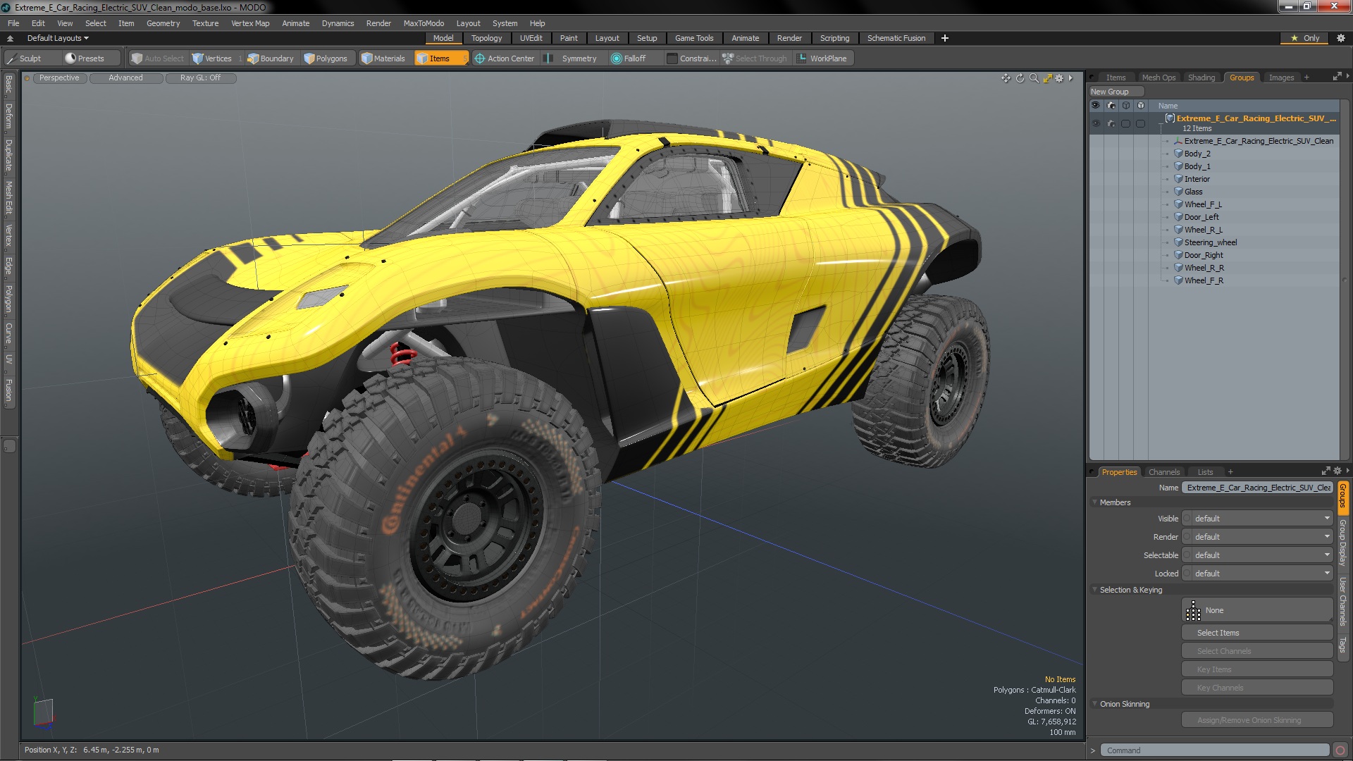Viewport: 1353px width, 761px height.
Task: Open the Default Layouts dropdown
Action: 58,38
